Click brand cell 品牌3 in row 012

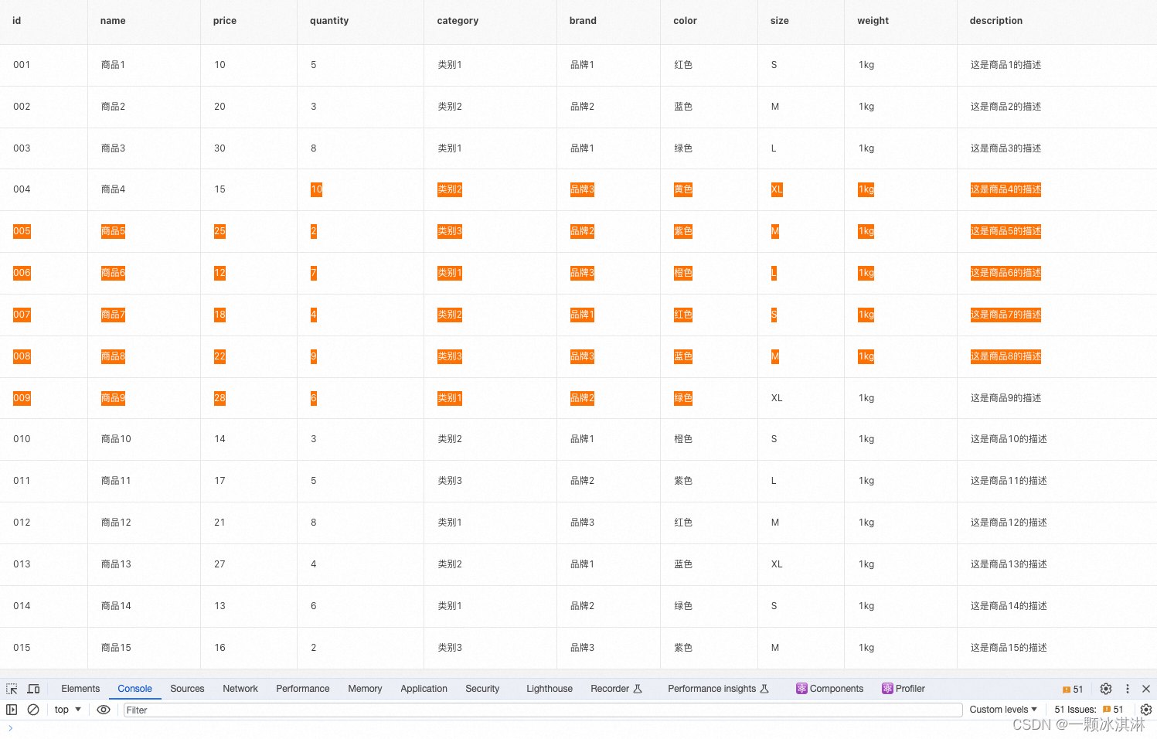(582, 523)
